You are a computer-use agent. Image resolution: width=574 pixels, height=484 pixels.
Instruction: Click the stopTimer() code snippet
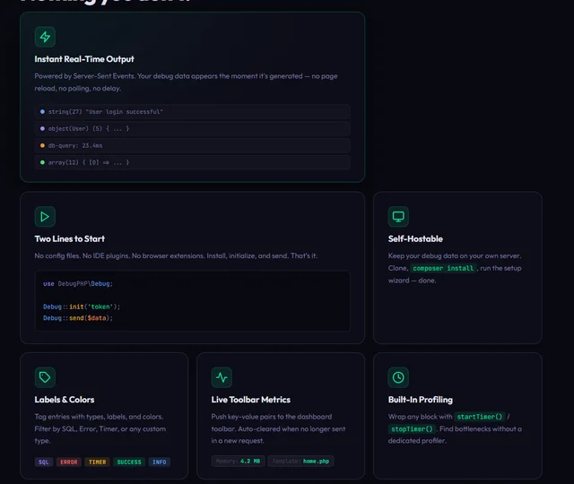(412, 428)
